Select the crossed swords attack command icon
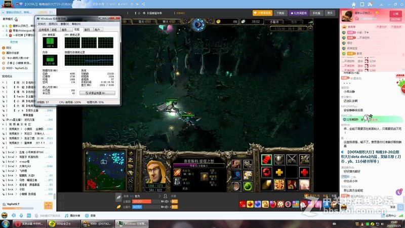The width and height of the screenshot is (405, 228). pyautogui.click(x=292, y=160)
